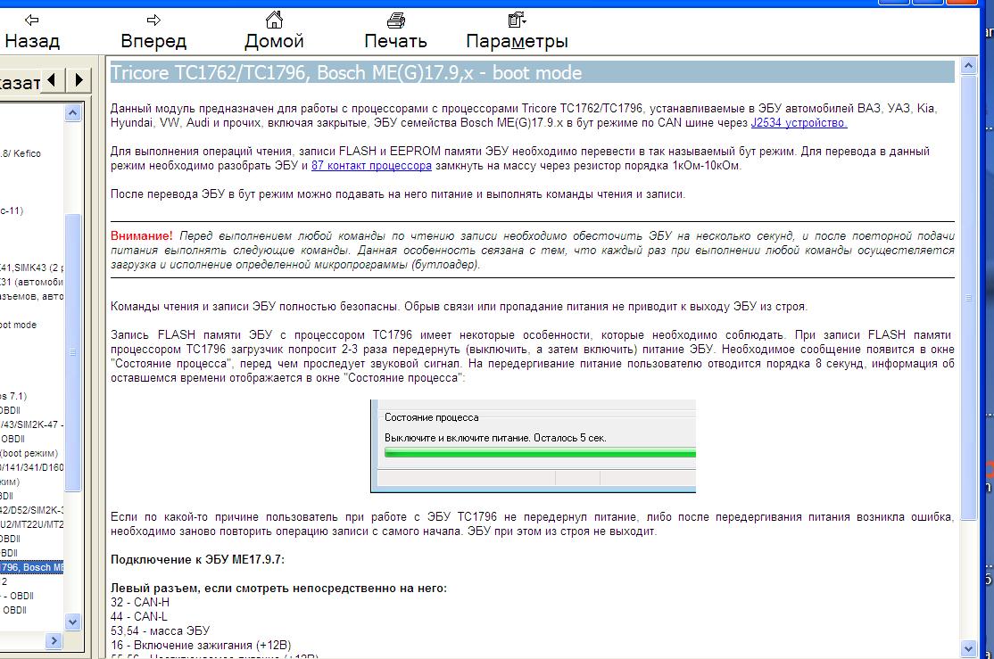This screenshot has height=659, width=994.
Task: Click the up arrow of the article scrollbar
Action: pyautogui.click(x=968, y=65)
